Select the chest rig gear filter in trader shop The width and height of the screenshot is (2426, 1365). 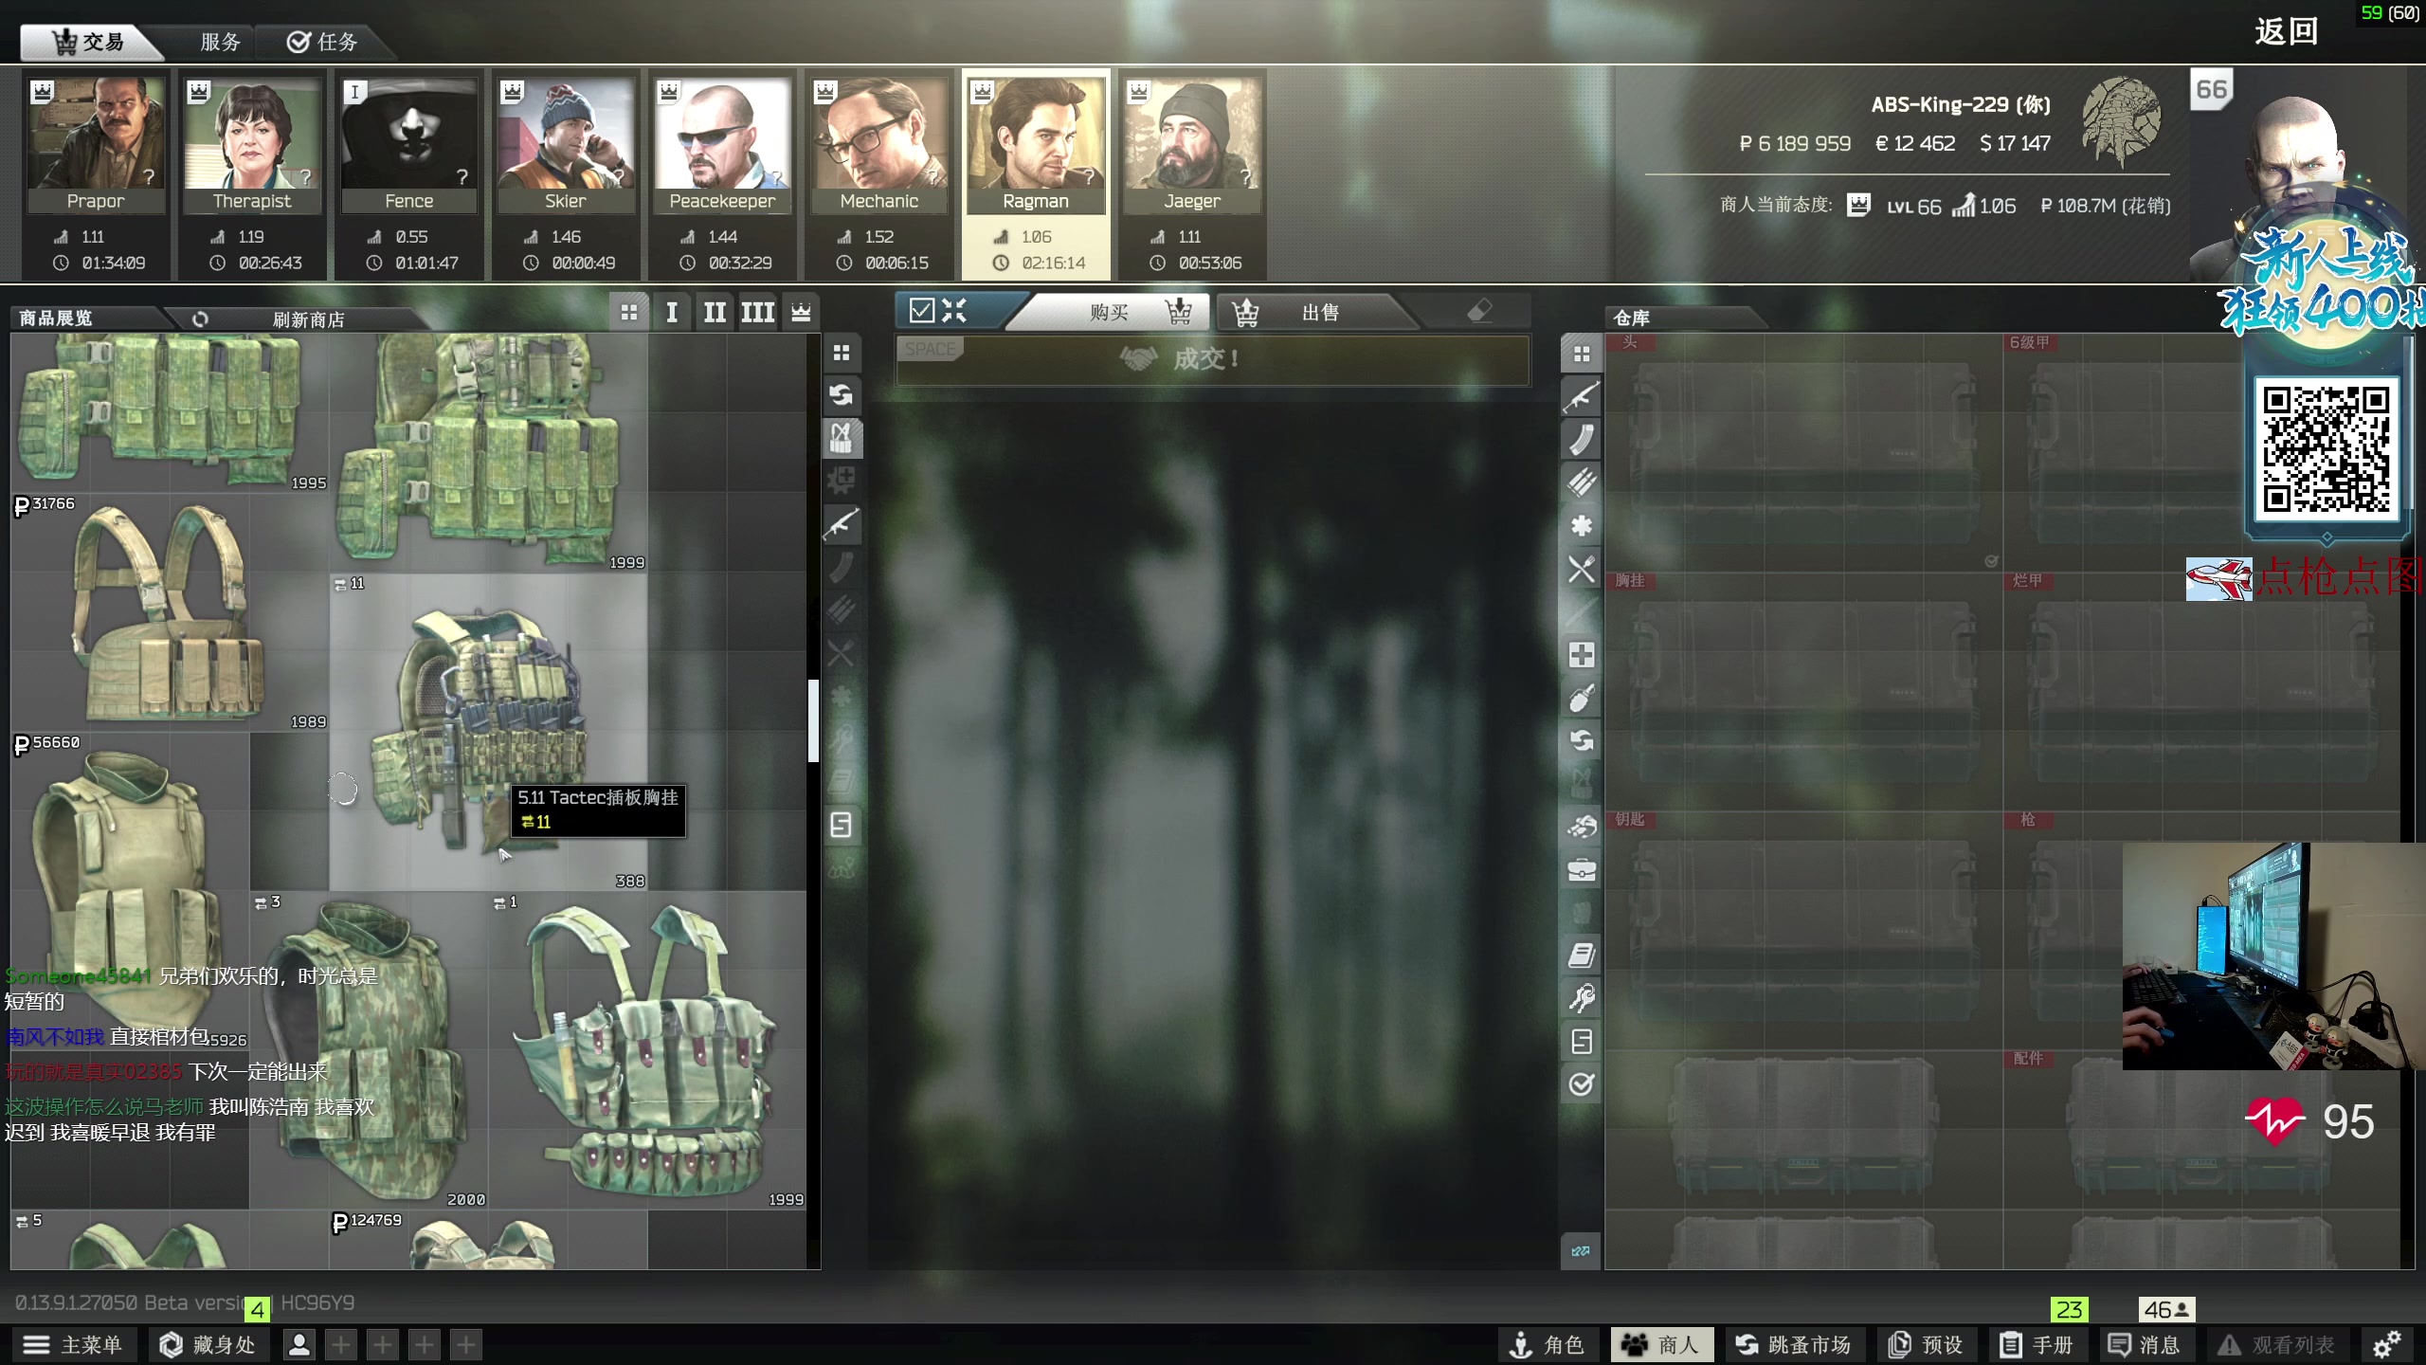(x=841, y=438)
